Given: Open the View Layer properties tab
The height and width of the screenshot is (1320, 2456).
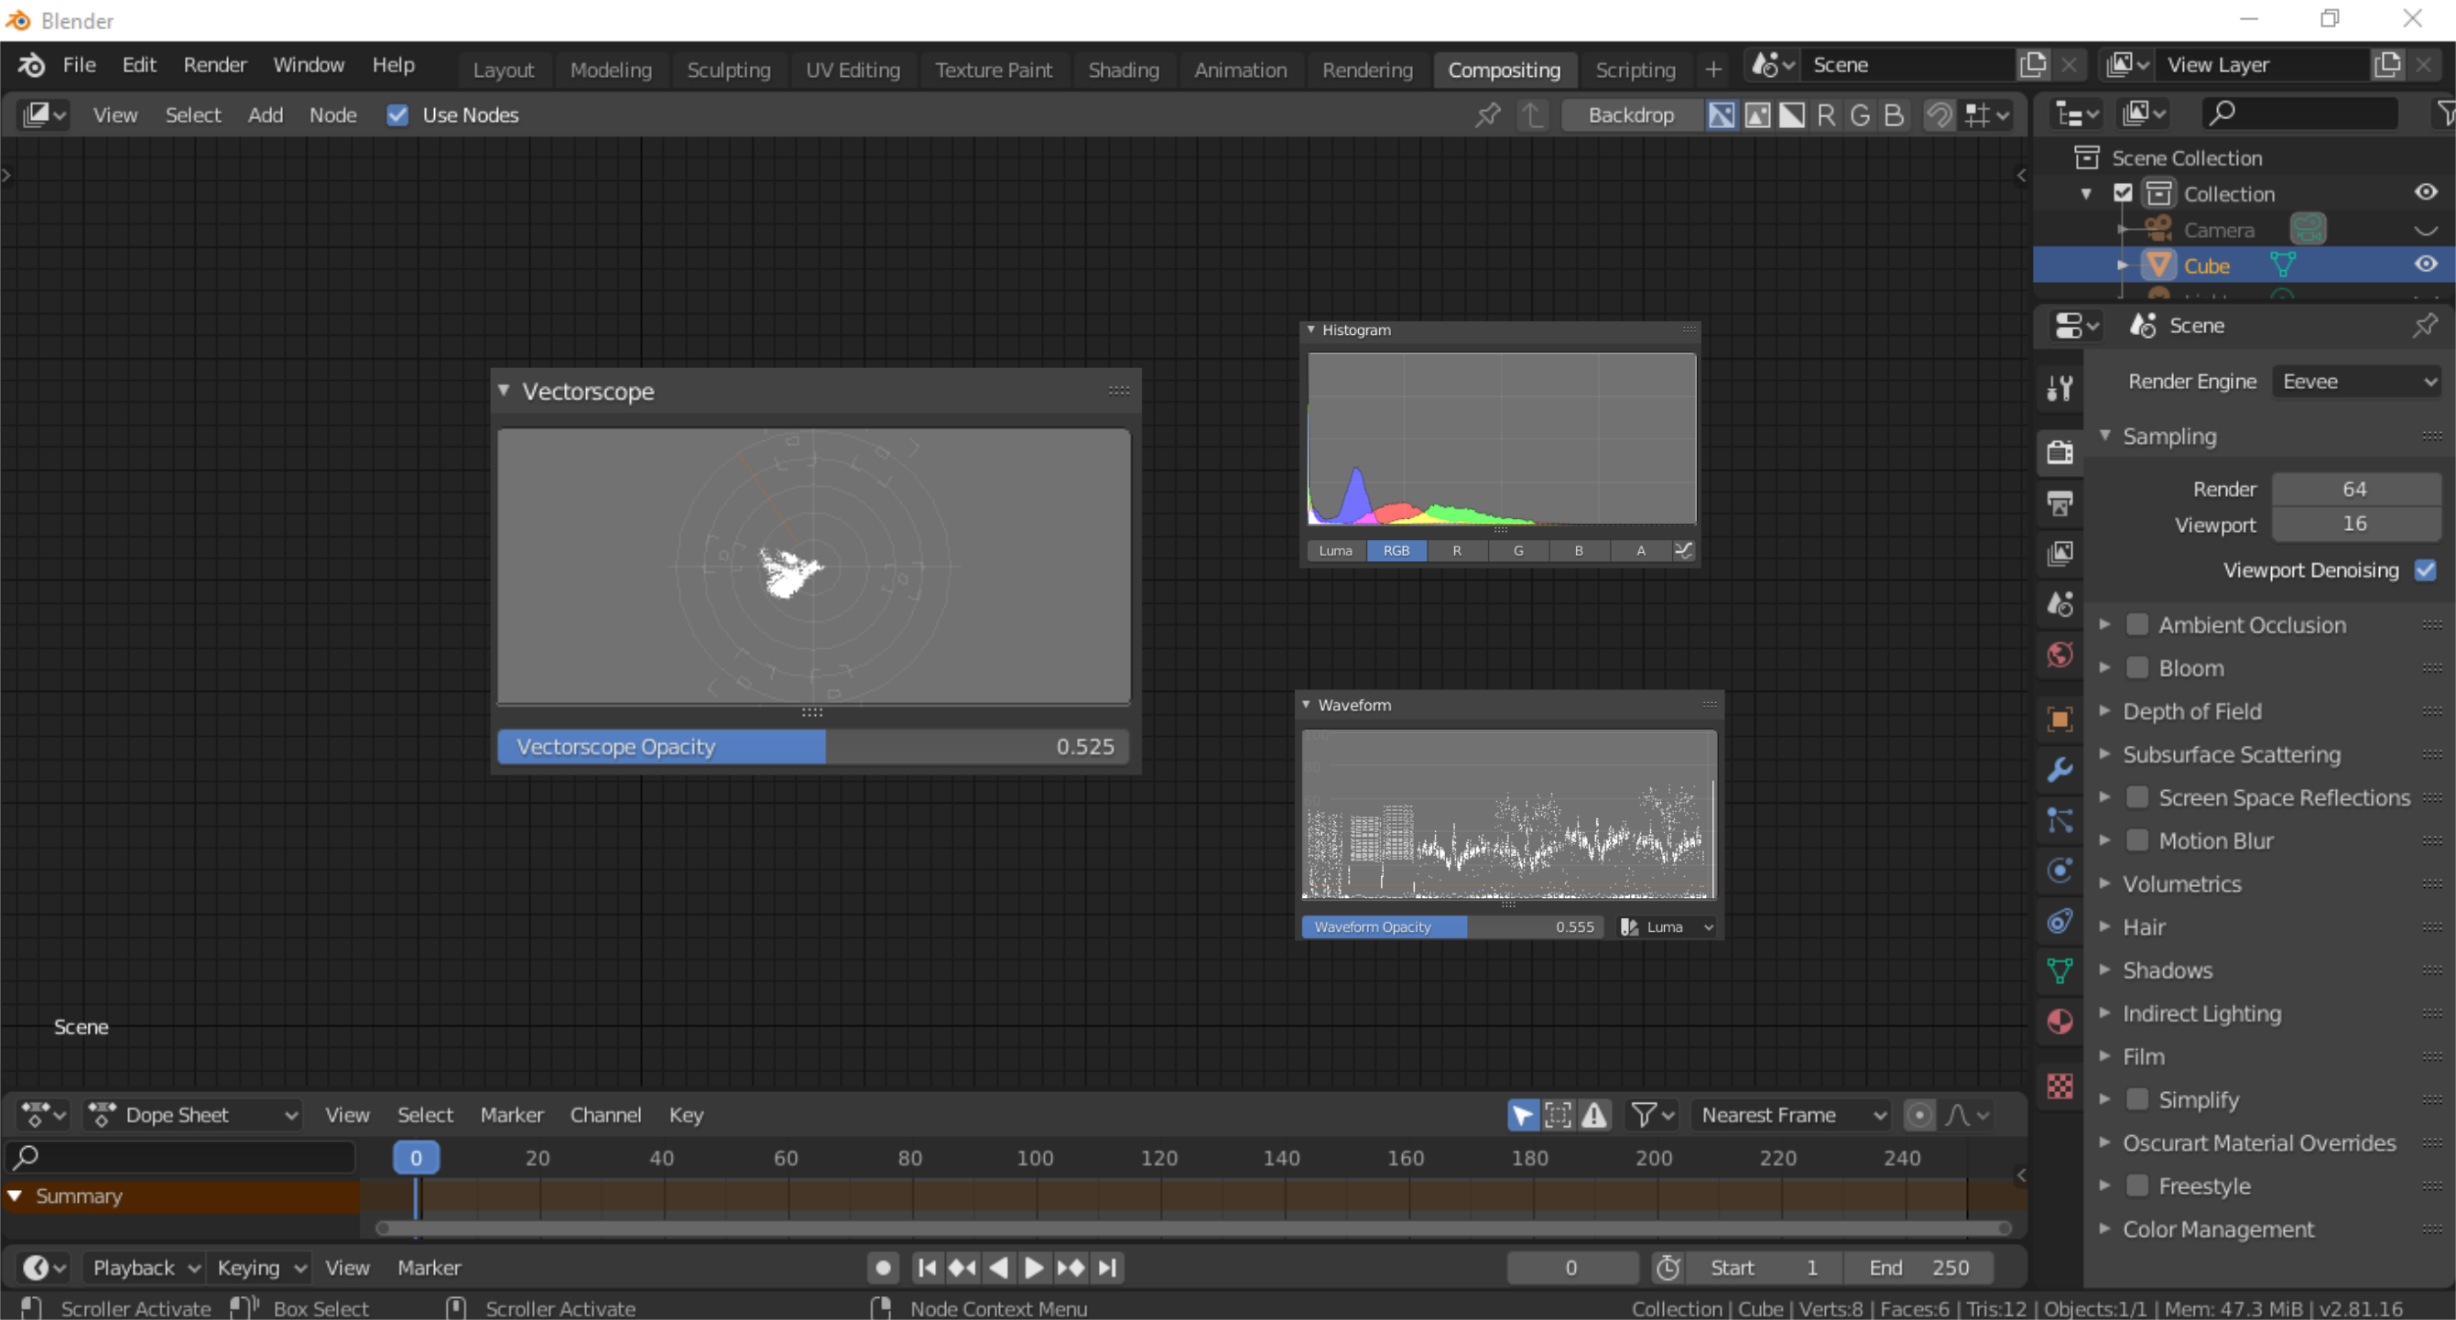Looking at the screenshot, I should pyautogui.click(x=2059, y=553).
